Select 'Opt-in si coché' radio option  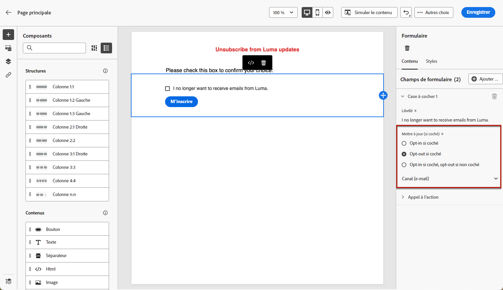coord(404,143)
